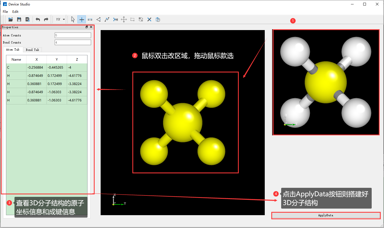Activate the add atom crosshair tool
Image resolution: width=384 pixels, height=228 pixels.
pyautogui.click(x=82, y=19)
